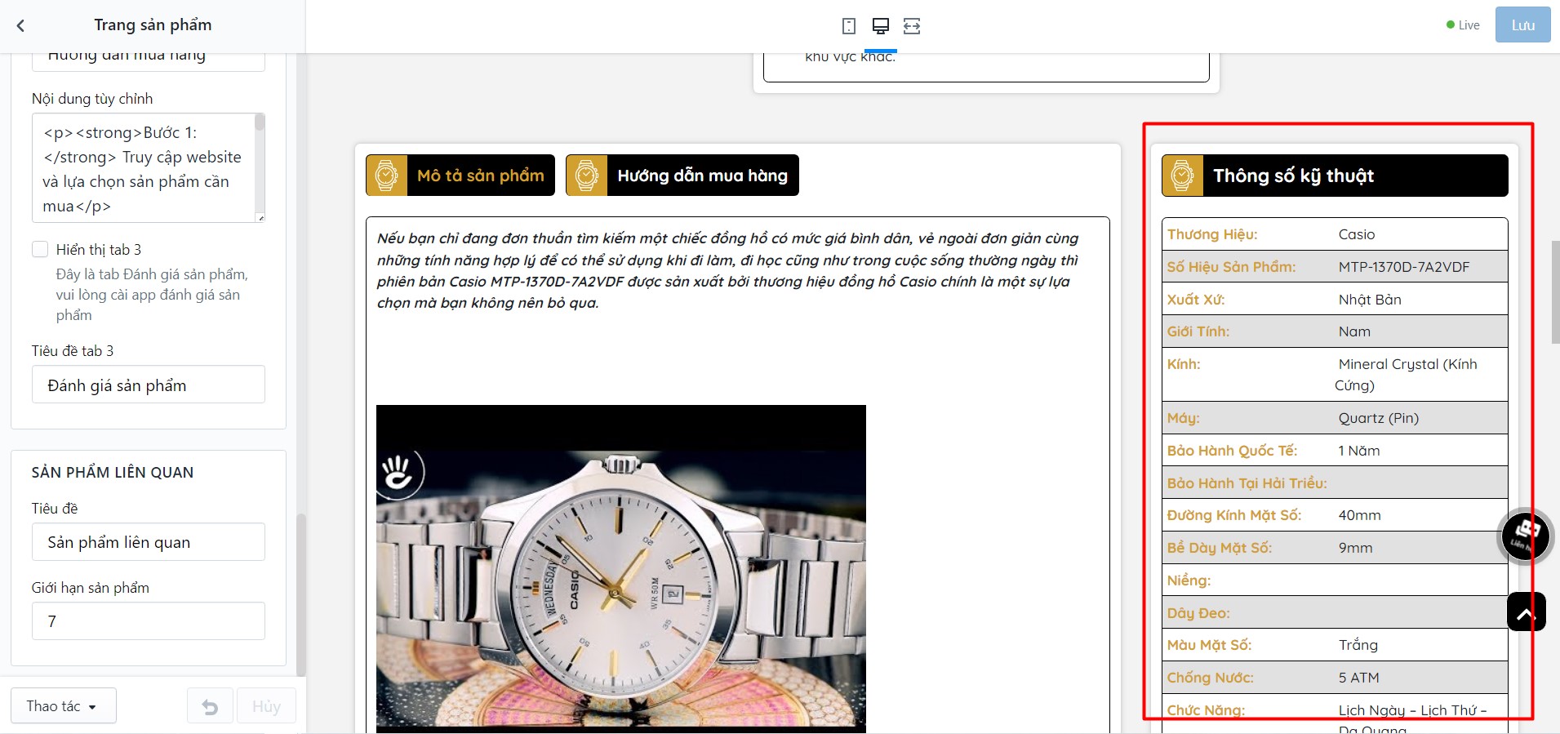Click the preview page scrollbar
This screenshot has height=734, width=1560.
pos(1555,291)
